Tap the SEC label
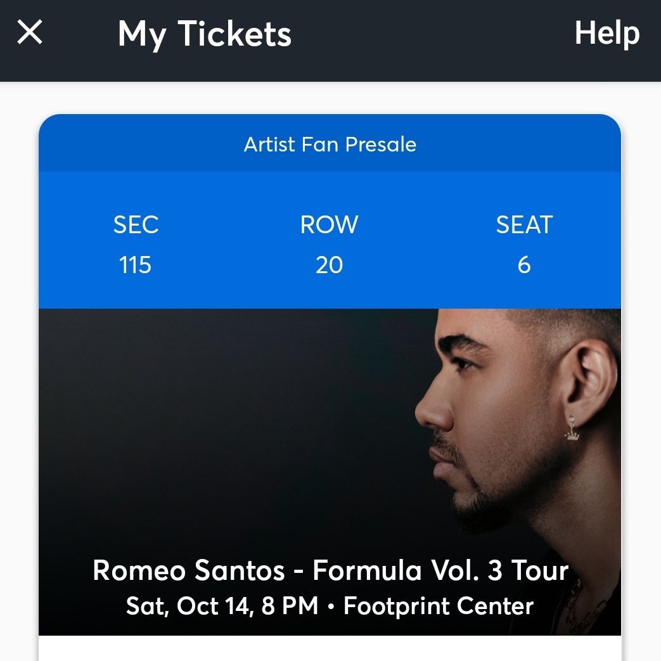The height and width of the screenshot is (661, 661). point(136,224)
